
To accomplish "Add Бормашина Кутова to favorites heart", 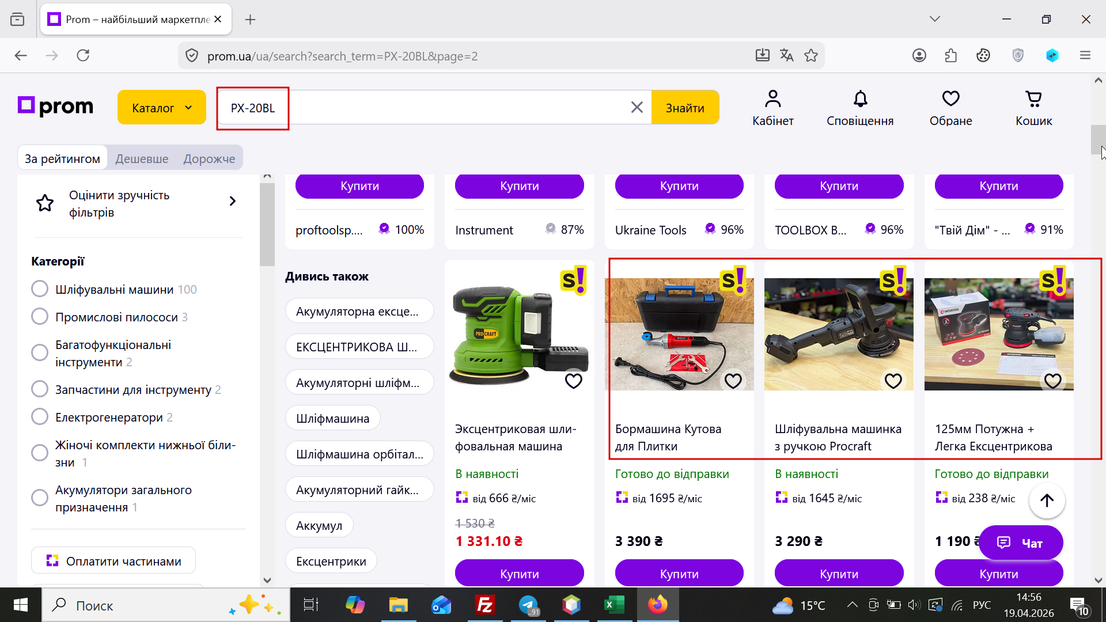I will [x=733, y=381].
